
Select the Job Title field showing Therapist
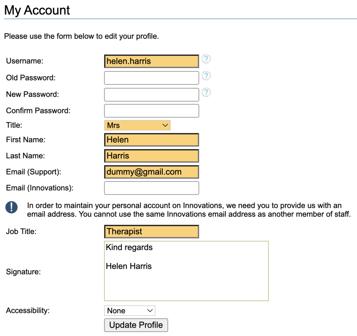151,232
